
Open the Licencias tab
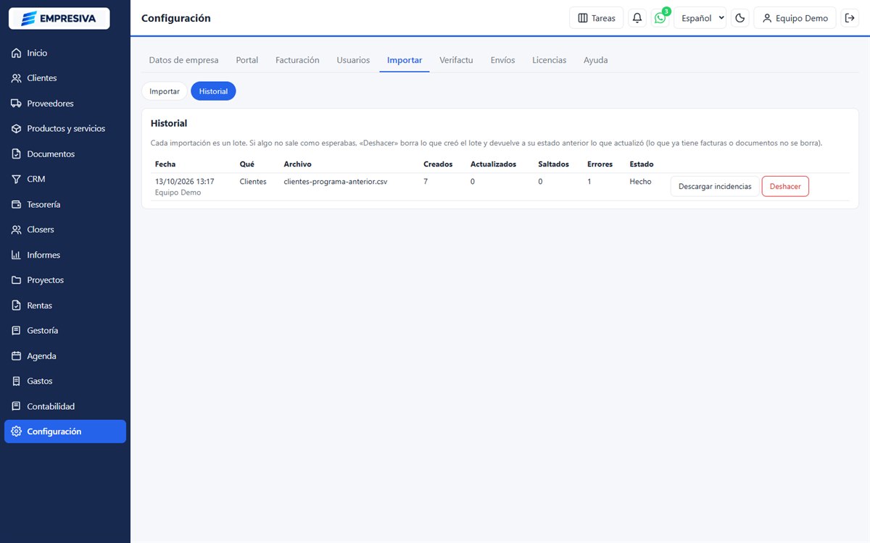pos(549,60)
